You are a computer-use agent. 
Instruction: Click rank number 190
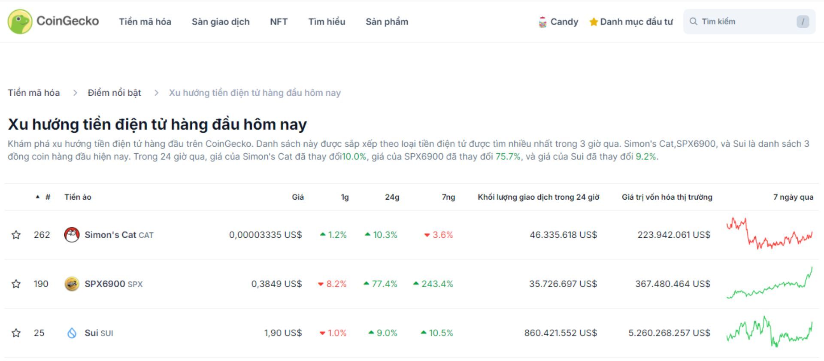tap(41, 284)
